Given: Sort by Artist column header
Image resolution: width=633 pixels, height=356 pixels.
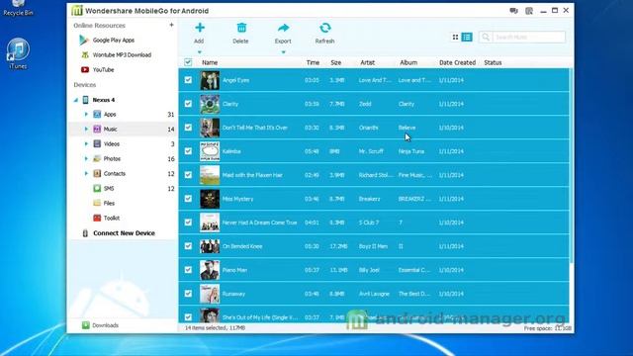Looking at the screenshot, I should click(x=367, y=62).
